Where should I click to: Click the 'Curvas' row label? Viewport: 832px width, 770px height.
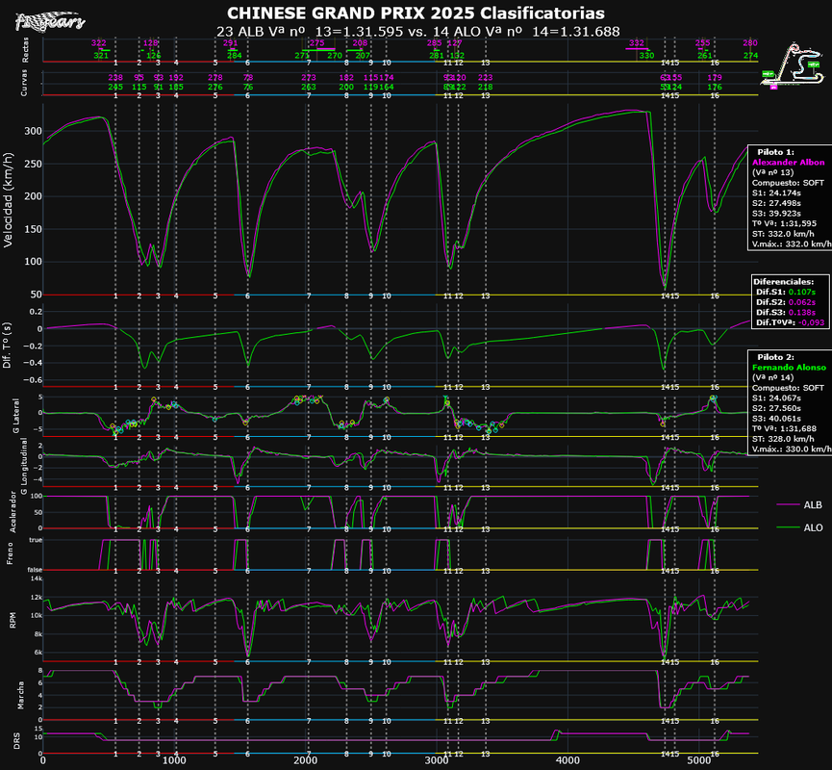23,84
